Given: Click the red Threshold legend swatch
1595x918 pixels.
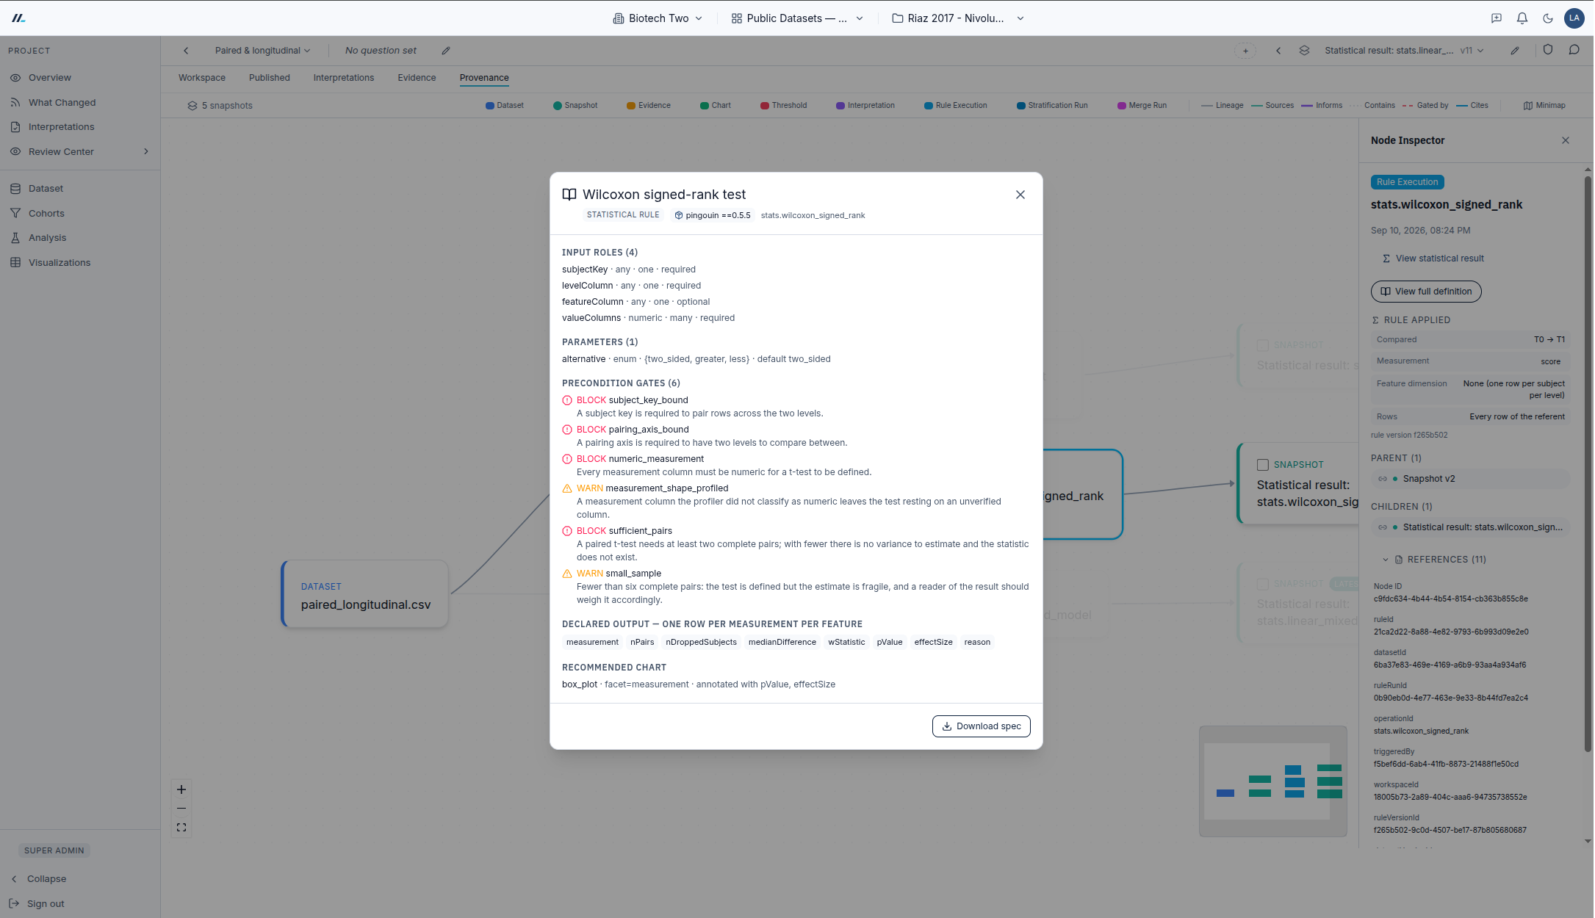Looking at the screenshot, I should point(764,106).
